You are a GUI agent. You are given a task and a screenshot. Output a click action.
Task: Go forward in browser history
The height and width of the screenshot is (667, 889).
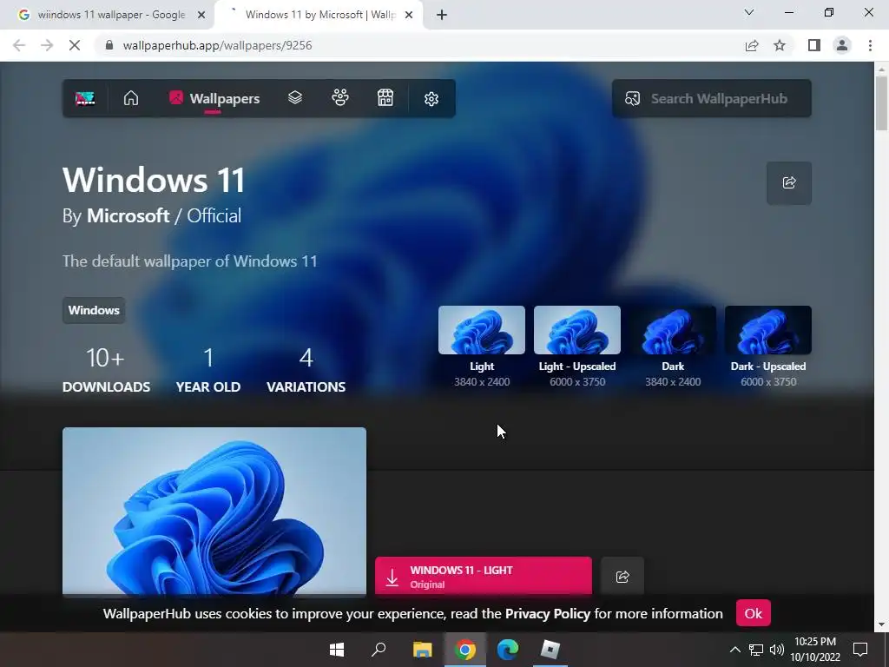[x=47, y=45]
